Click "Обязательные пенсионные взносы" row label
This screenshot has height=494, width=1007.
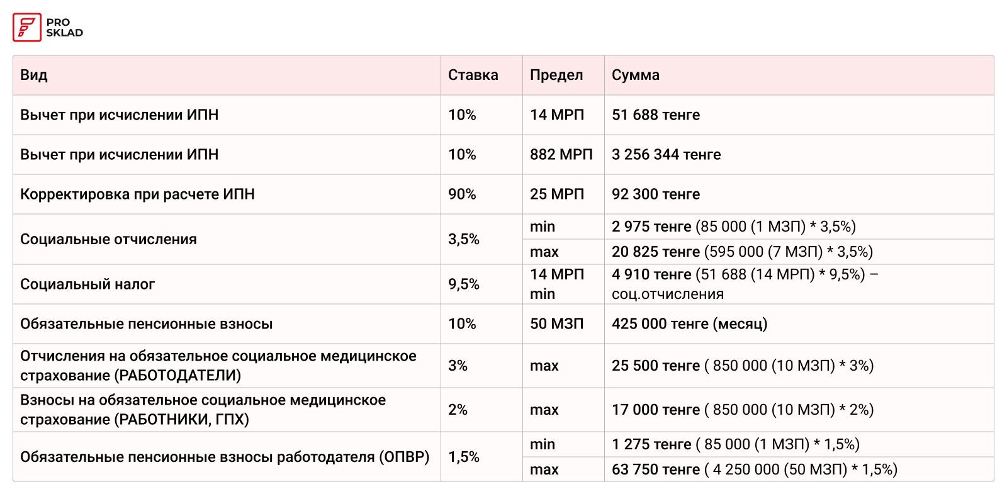[x=146, y=324]
